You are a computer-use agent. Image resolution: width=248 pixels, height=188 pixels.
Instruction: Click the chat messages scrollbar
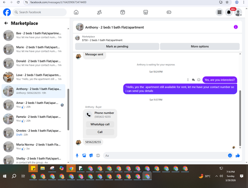[240, 118]
